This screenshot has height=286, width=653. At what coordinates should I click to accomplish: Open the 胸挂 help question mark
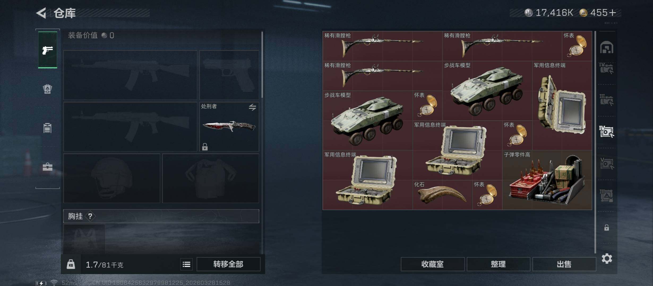pos(90,216)
